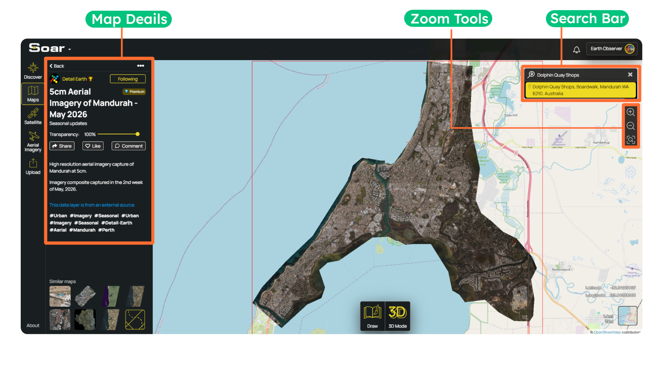The image size is (663, 373).
Task: Open the yellow outline similar map thumbnail
Action: point(135,319)
